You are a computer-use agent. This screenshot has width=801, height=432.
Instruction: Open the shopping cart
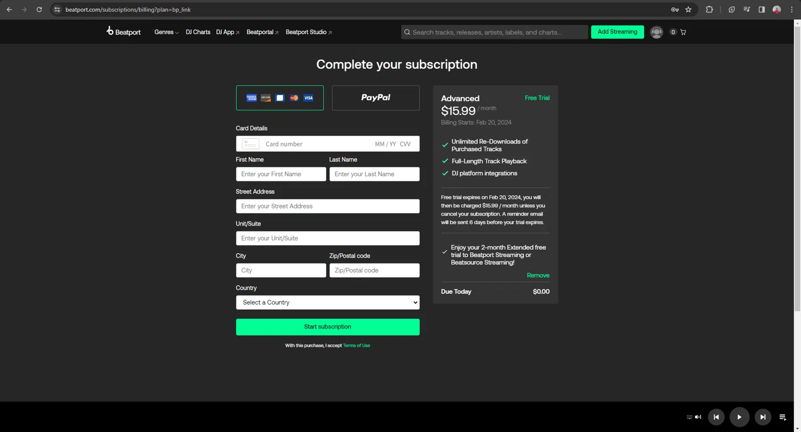coord(683,32)
